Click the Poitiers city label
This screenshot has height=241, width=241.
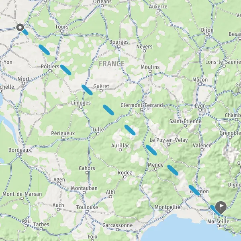click(x=50, y=67)
